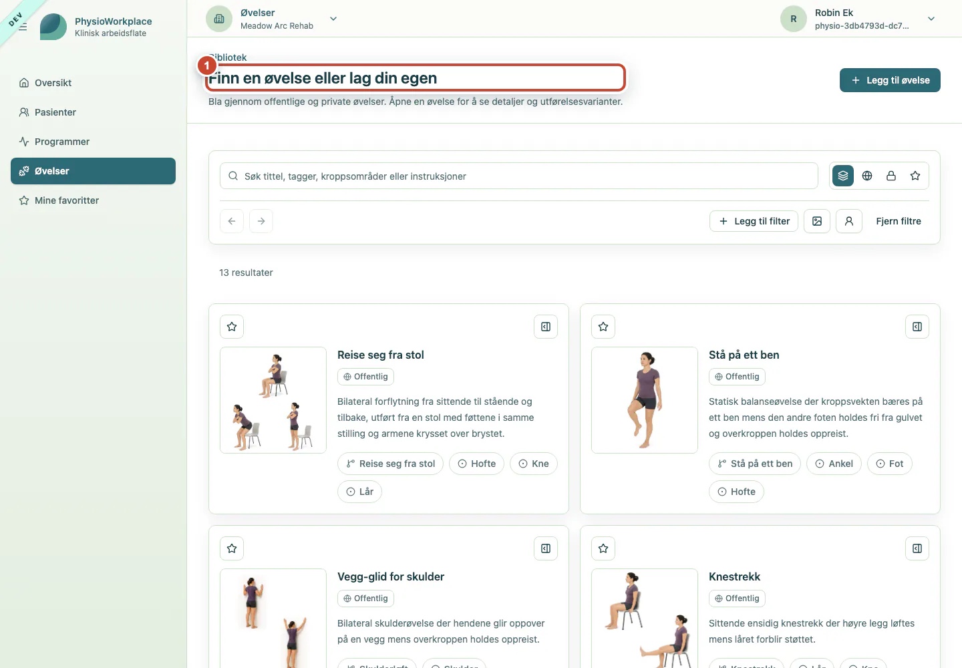Go to Oversikt in sidebar

point(93,83)
